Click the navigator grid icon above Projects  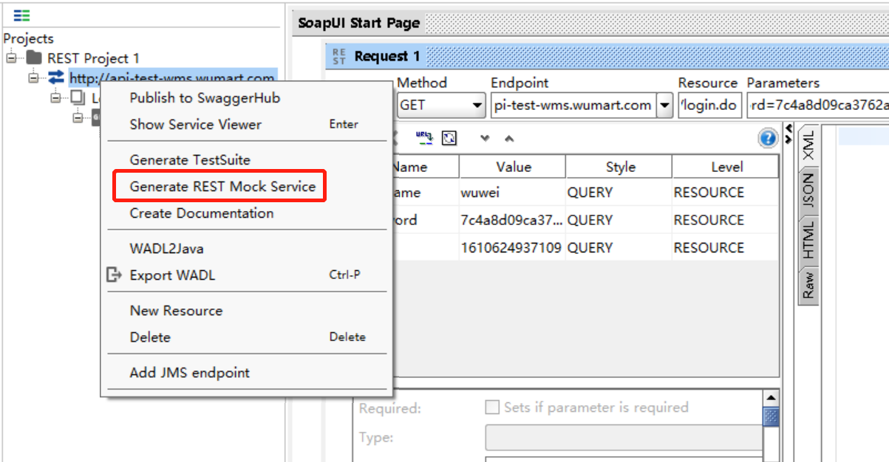[21, 15]
